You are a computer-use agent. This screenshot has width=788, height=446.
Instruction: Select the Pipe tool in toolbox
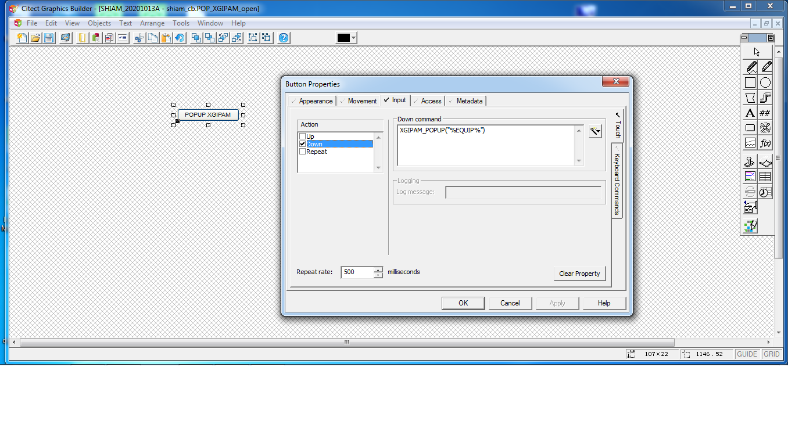click(x=765, y=98)
